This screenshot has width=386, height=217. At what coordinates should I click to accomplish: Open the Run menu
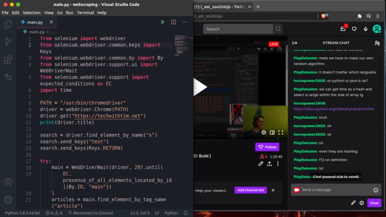[x=69, y=13]
